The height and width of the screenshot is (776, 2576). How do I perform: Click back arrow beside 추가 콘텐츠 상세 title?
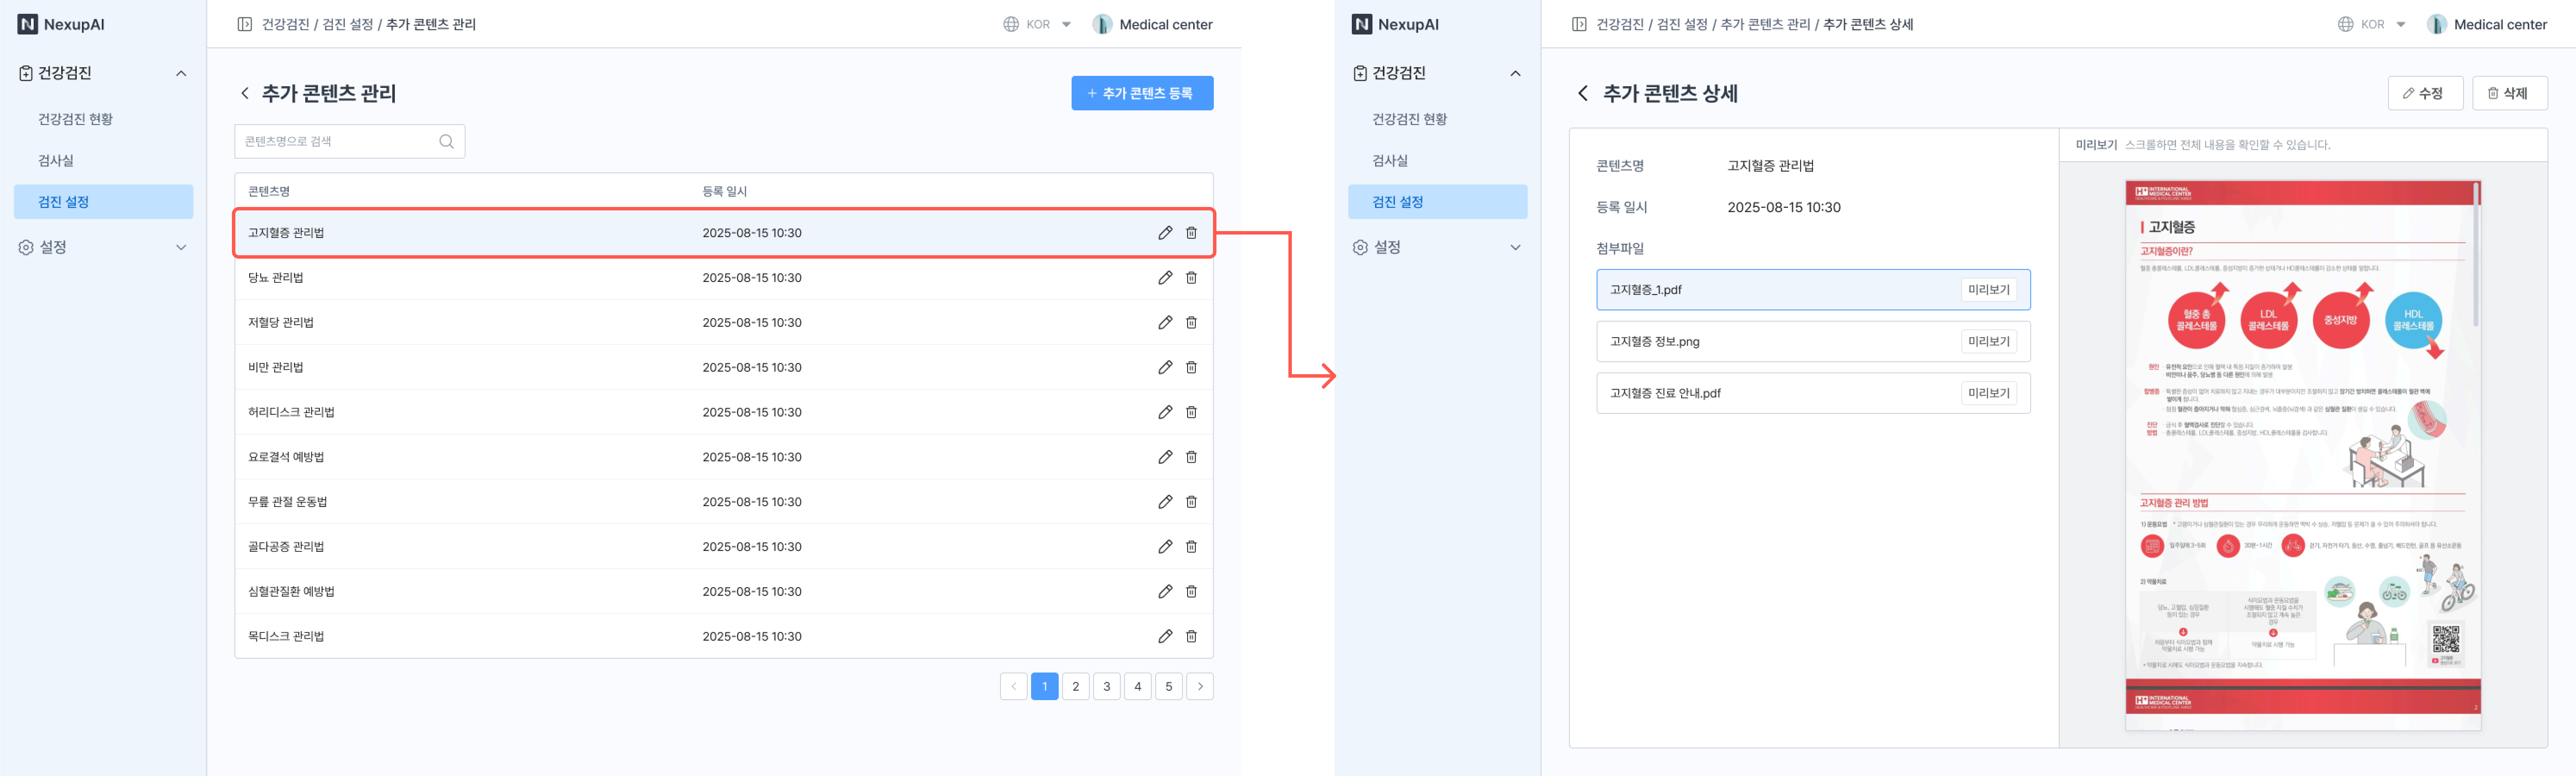click(1582, 94)
